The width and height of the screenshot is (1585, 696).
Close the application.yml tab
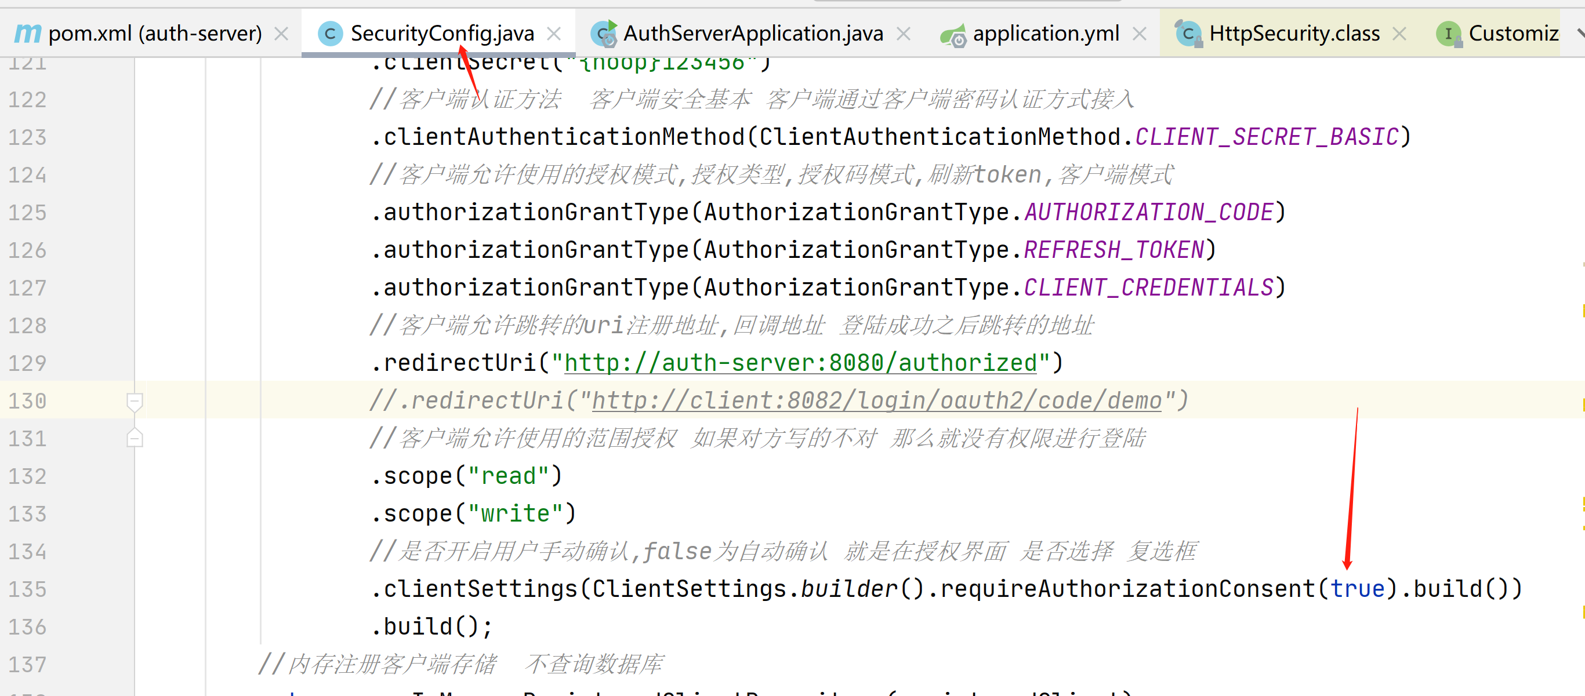pos(1140,33)
